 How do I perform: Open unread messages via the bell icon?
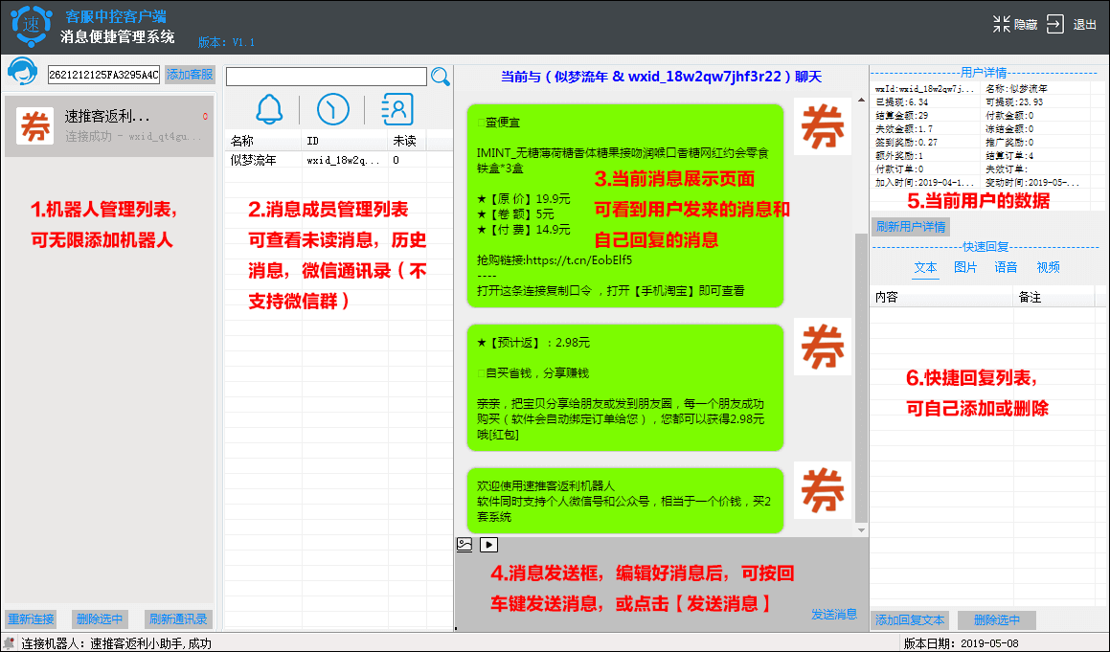[267, 108]
